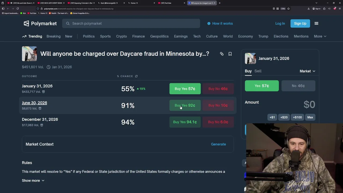Open the Kick bookmark
This screenshot has width=343, height=193.
23,13
